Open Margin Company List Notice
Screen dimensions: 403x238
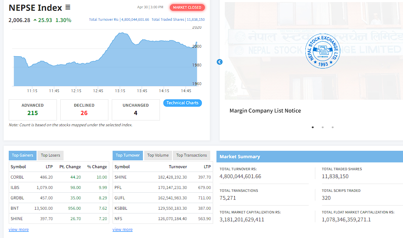pos(265,110)
